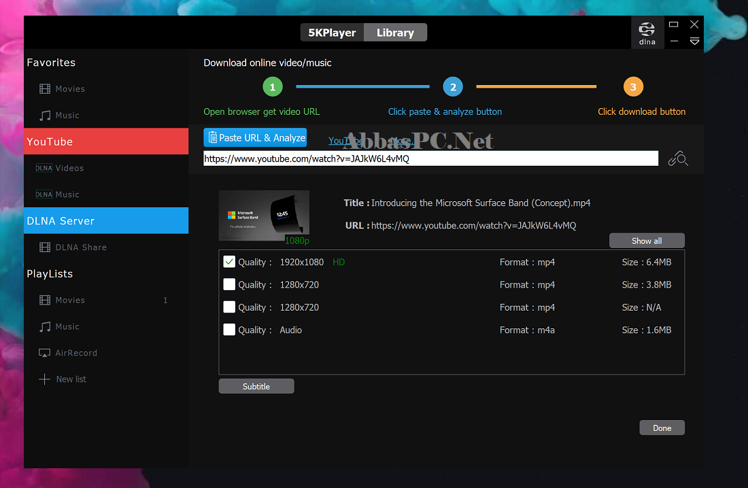748x488 pixels.
Task: Click the 'Format : m4a' value
Action: [x=527, y=330]
